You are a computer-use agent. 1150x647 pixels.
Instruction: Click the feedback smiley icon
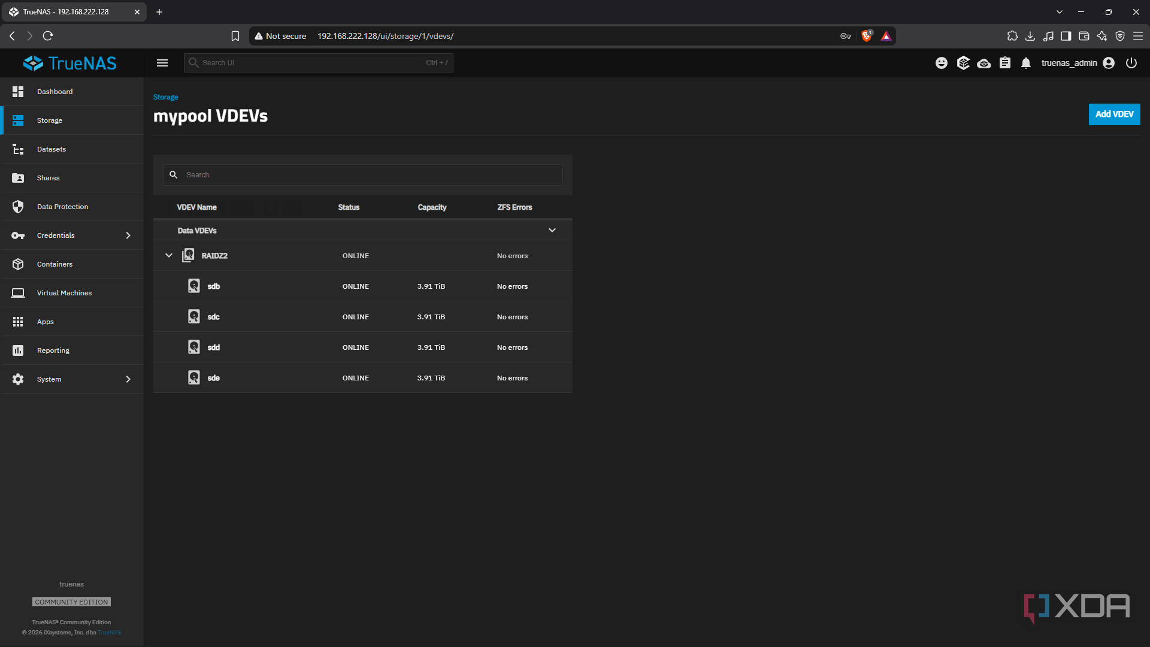(x=942, y=63)
